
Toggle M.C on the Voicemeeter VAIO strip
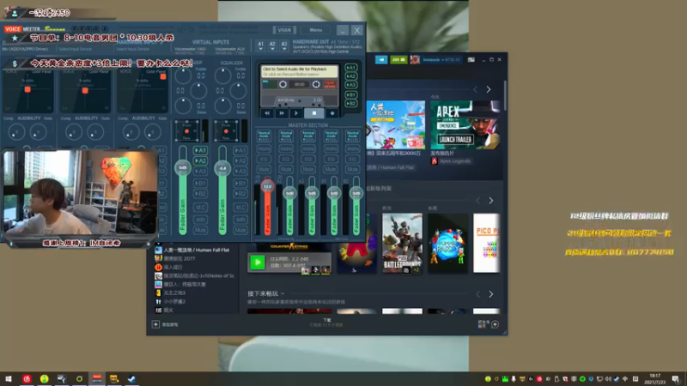tap(201, 208)
